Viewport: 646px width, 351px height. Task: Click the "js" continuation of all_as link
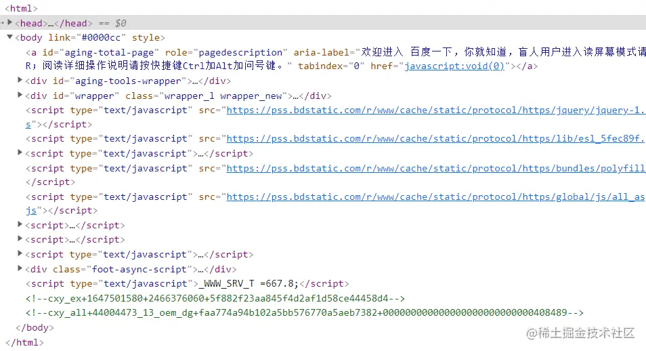pyautogui.click(x=31, y=210)
